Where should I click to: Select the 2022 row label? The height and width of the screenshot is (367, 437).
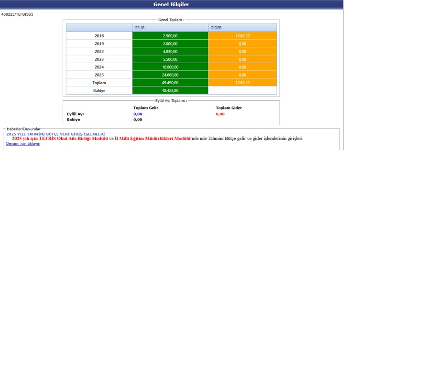point(99,52)
